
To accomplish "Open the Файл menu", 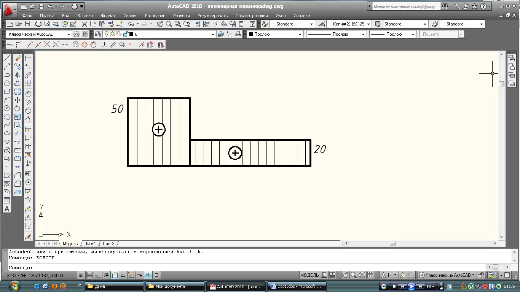I will [27, 16].
